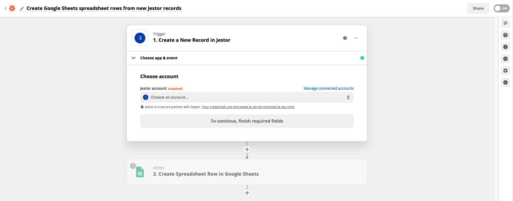Click the lock icon beside secure partner text

pos(142,107)
